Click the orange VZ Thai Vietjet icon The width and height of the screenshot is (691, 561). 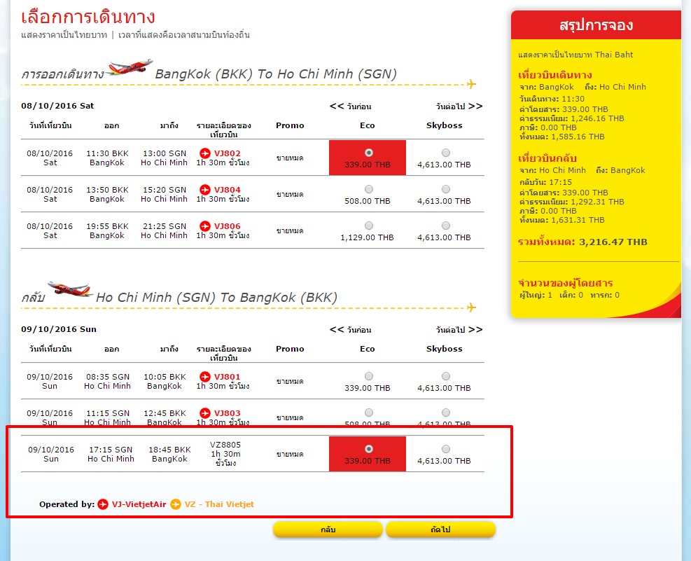click(176, 504)
